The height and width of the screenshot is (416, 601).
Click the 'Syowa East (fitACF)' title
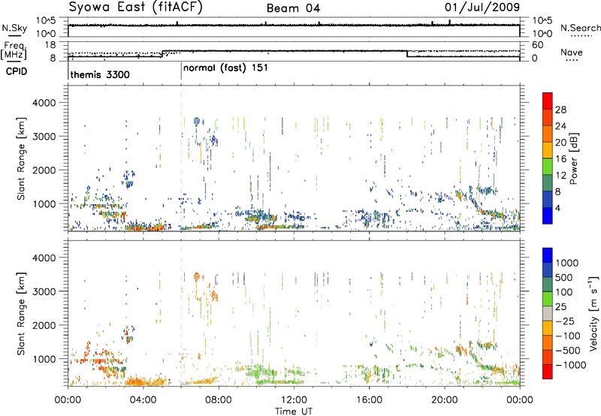pyautogui.click(x=135, y=8)
